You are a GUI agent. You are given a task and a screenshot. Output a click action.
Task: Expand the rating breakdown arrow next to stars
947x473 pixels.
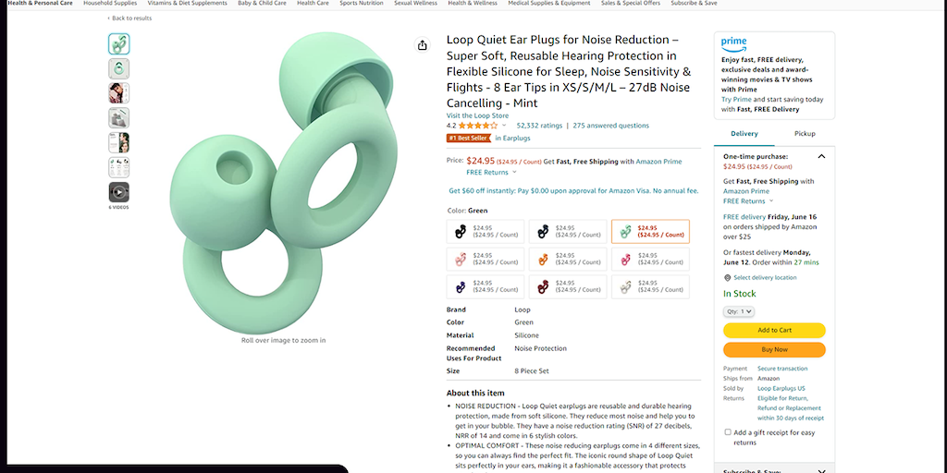click(504, 126)
